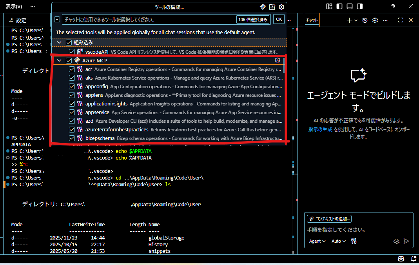Viewport: 419px width, 265px height.
Task: Click the send message arrow icon
Action: [406, 241]
